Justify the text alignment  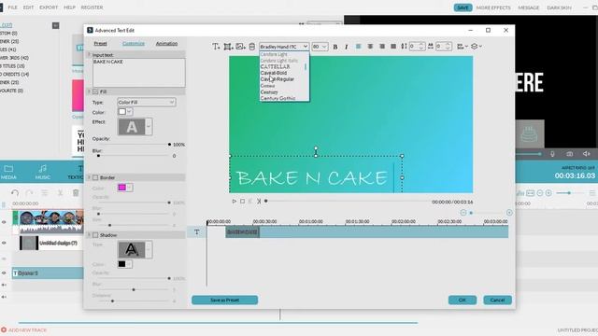click(393, 46)
